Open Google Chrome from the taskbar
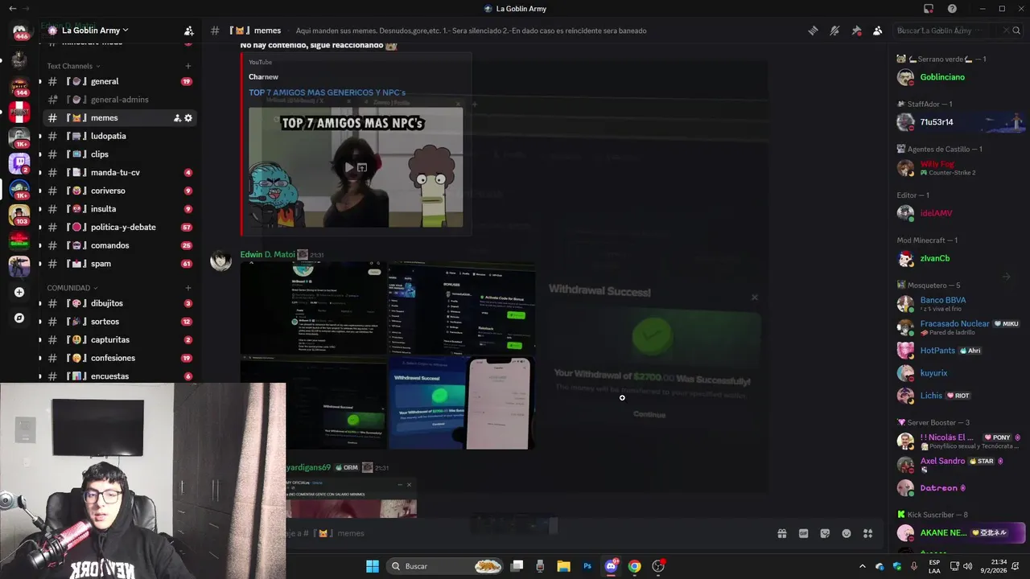The image size is (1030, 579). point(634,566)
